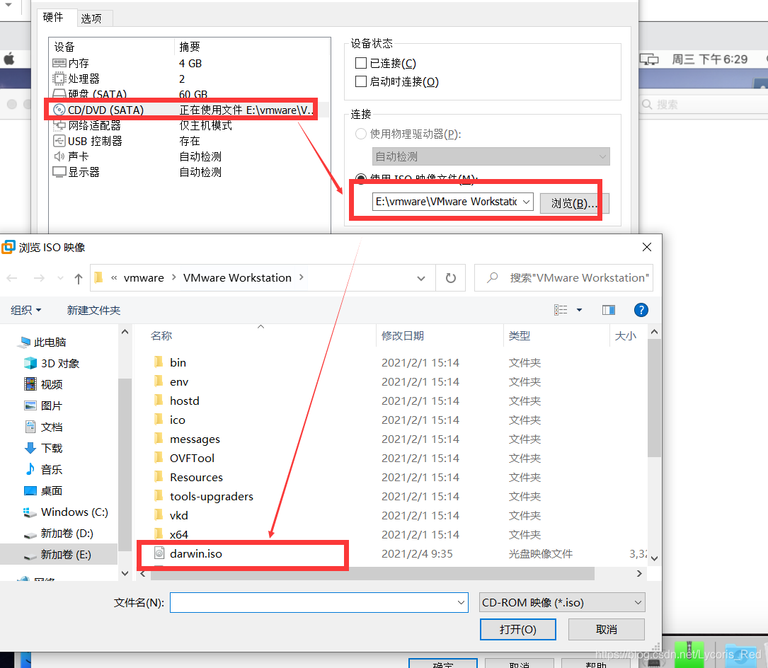Open the Resources folder
The height and width of the screenshot is (668, 768).
click(x=196, y=478)
